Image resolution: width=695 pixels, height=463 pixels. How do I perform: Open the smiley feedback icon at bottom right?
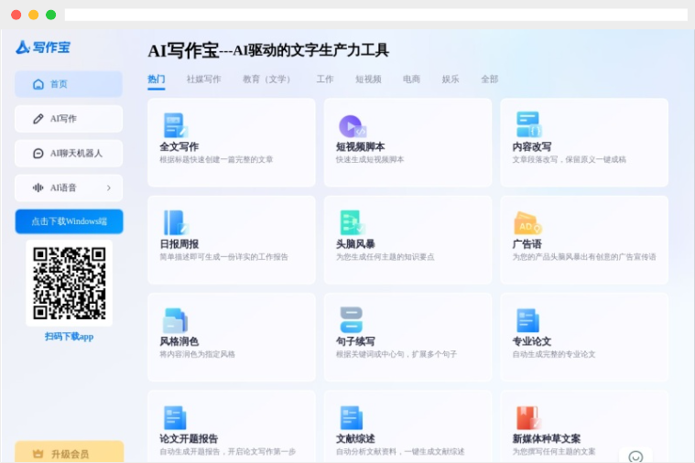click(635, 457)
